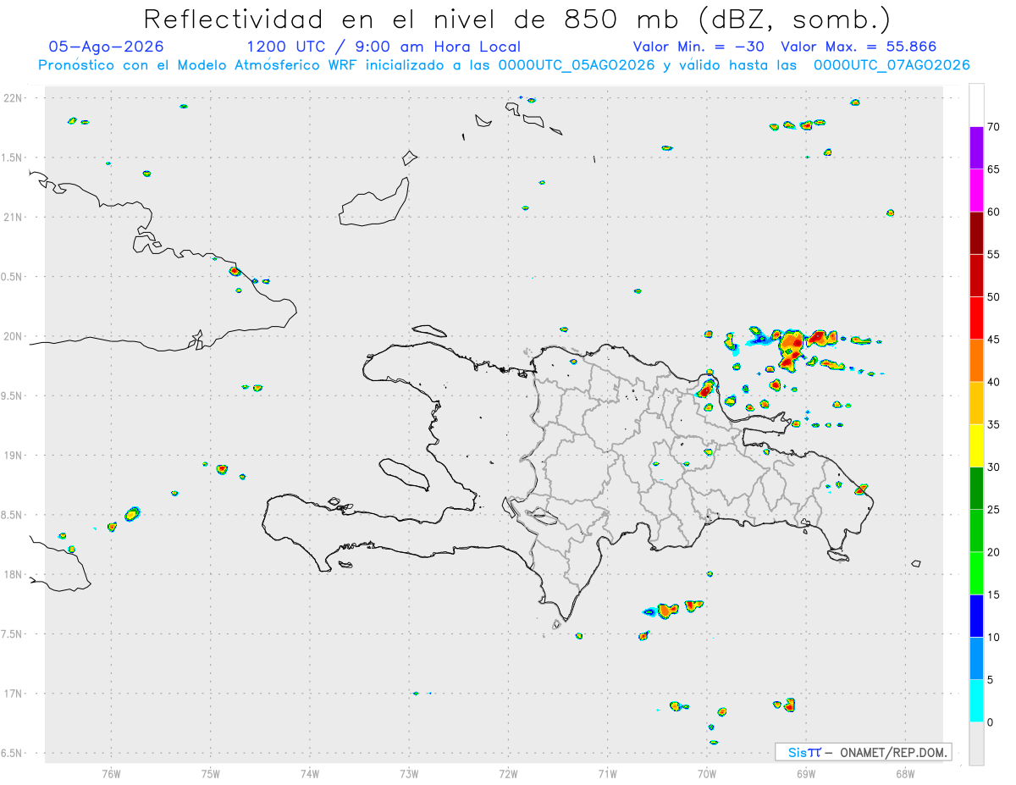Click the latitude label '20N'

[14, 336]
